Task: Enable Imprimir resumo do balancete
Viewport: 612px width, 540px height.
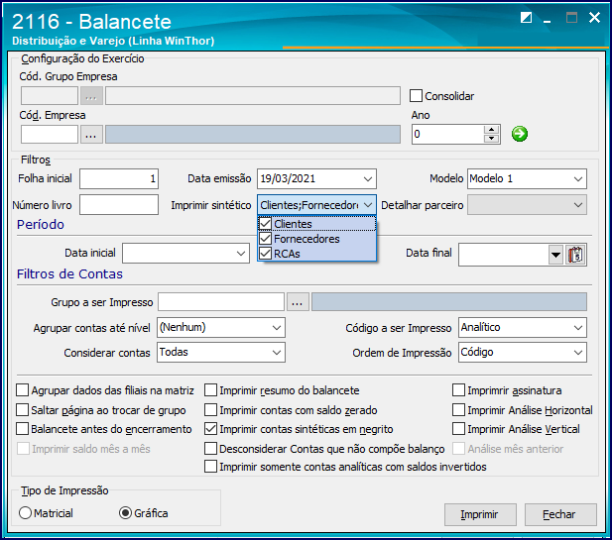Action: point(210,390)
